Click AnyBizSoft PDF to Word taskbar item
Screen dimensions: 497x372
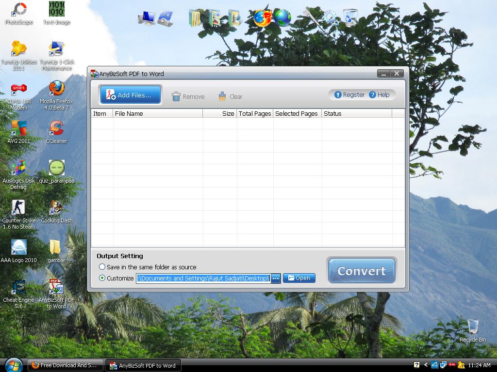[143, 365]
